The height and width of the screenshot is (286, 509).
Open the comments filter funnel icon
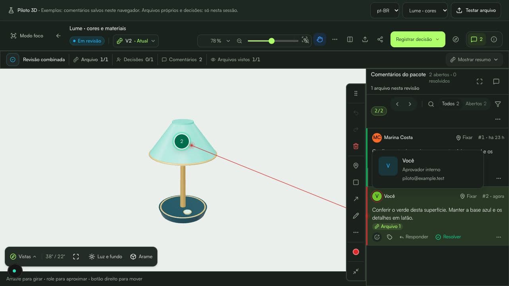click(498, 104)
